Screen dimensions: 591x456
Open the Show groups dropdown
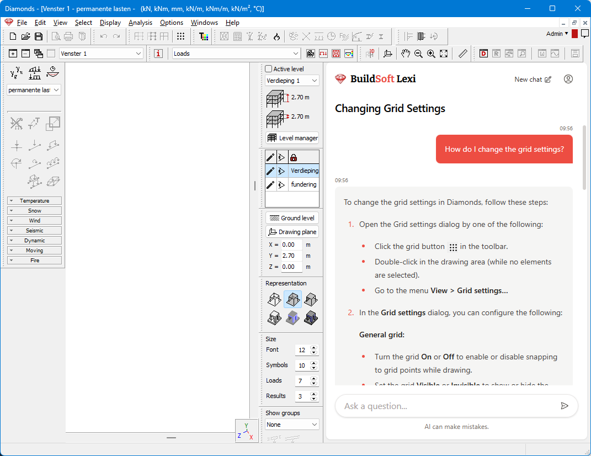pos(292,425)
